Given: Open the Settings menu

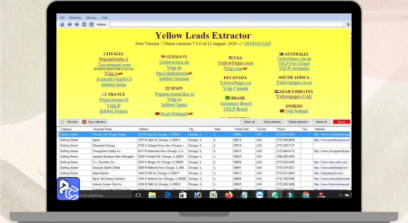Looking at the screenshot, I should click(x=91, y=18).
